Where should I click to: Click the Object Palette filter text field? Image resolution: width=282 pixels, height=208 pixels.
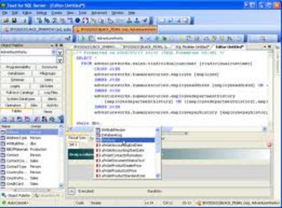pos(28,60)
